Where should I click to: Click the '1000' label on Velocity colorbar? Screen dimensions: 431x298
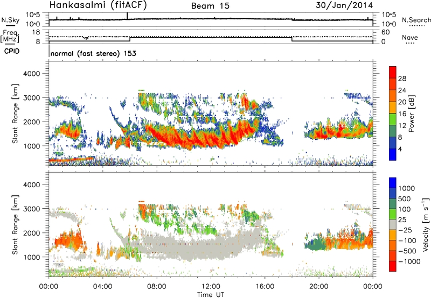[x=407, y=188]
